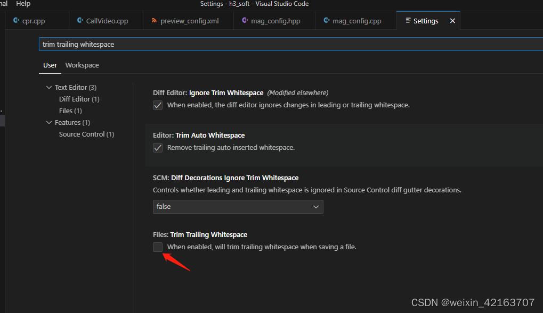The height and width of the screenshot is (313, 543).
Task: Collapse the Text Editor tree group
Action: [x=49, y=87]
